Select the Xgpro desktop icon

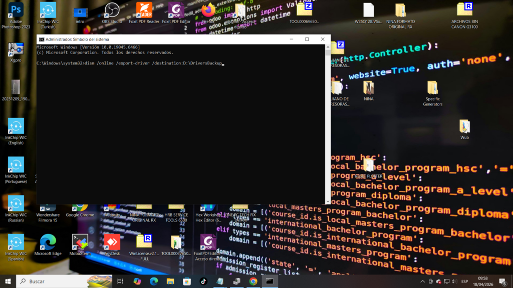click(x=16, y=49)
